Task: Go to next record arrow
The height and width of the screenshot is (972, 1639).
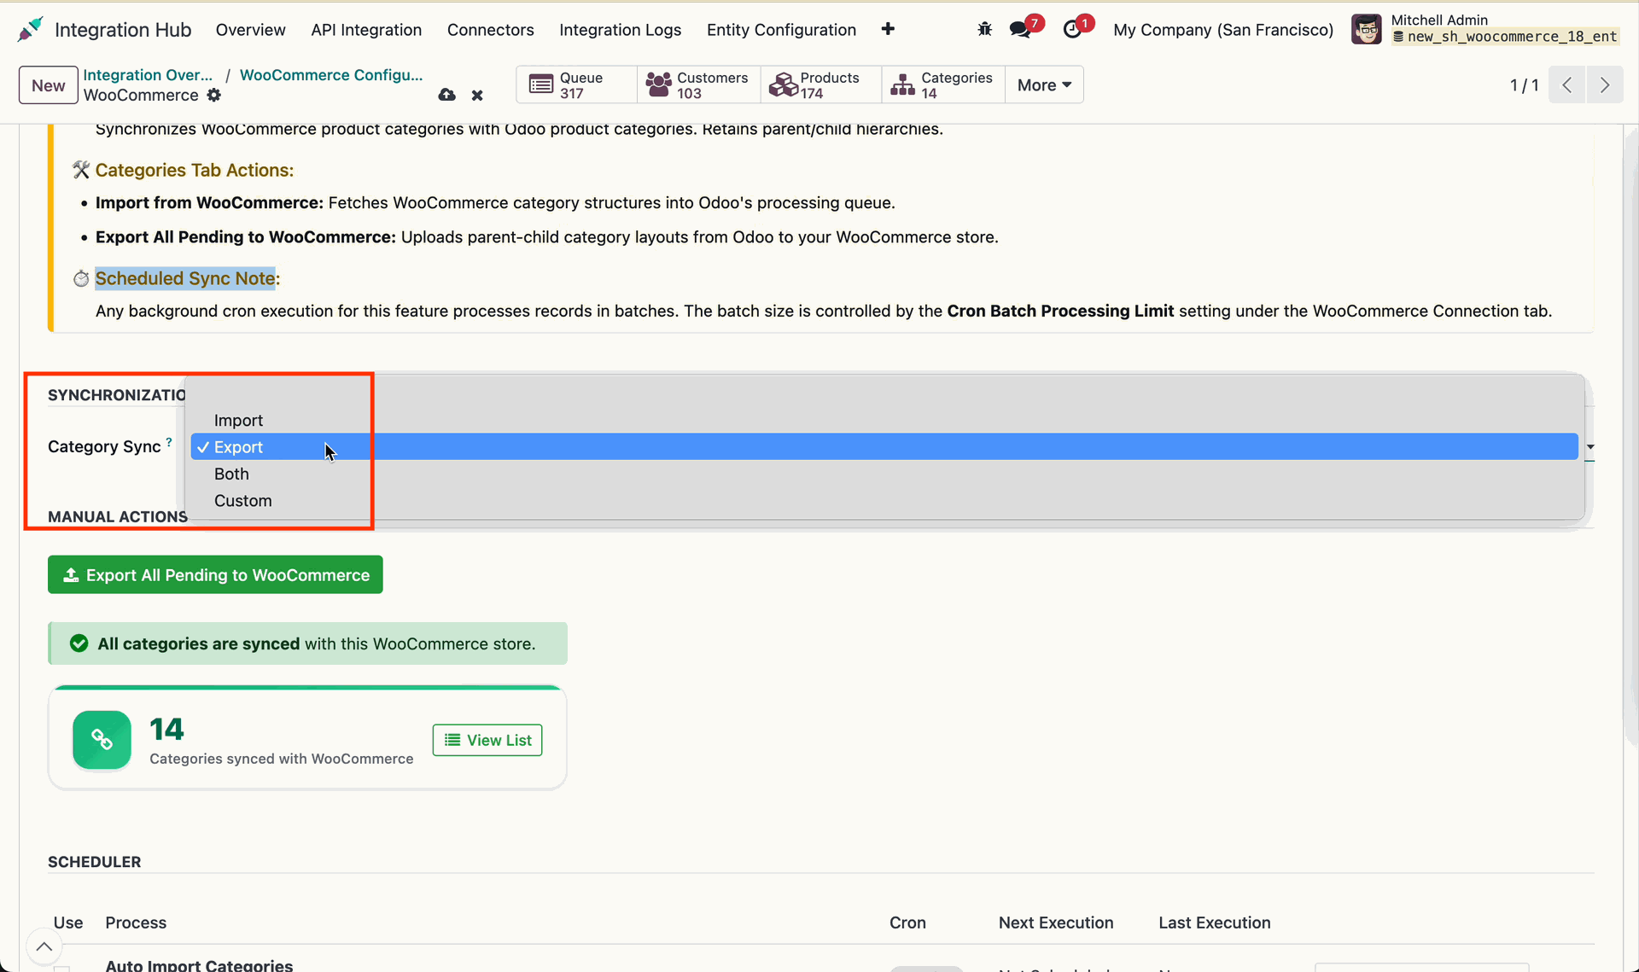Action: (1605, 84)
